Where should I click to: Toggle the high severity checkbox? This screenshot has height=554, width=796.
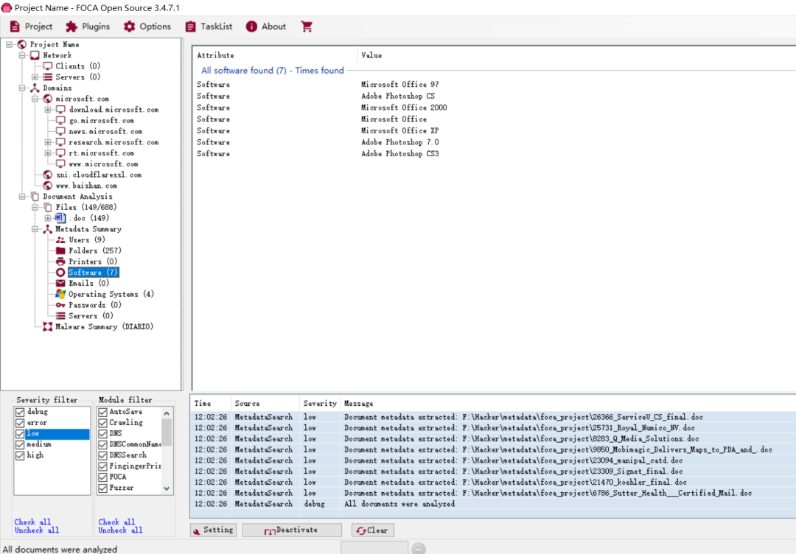21,455
